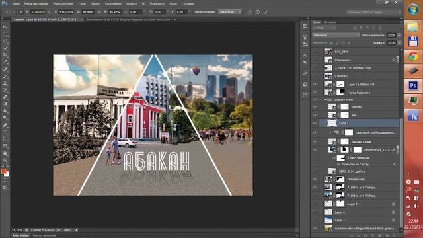The height and width of the screenshot is (238, 423).
Task: Commit the transform with the checkmark
Action: click(266, 12)
